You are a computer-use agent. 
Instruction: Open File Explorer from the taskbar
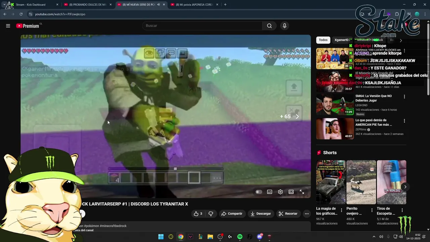click(x=210, y=237)
